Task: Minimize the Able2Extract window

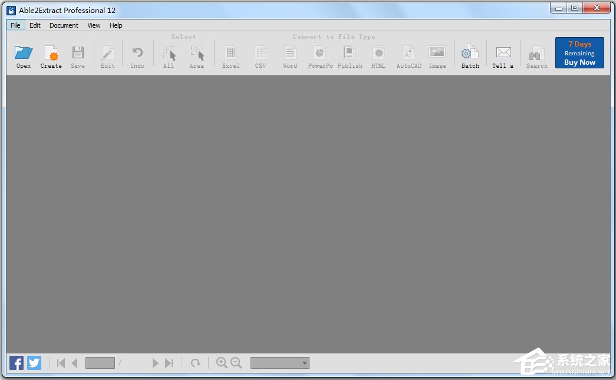Action: [x=559, y=8]
